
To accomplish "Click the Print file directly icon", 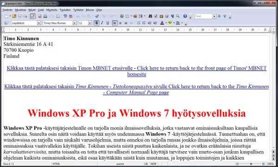I will click(x=45, y=16).
